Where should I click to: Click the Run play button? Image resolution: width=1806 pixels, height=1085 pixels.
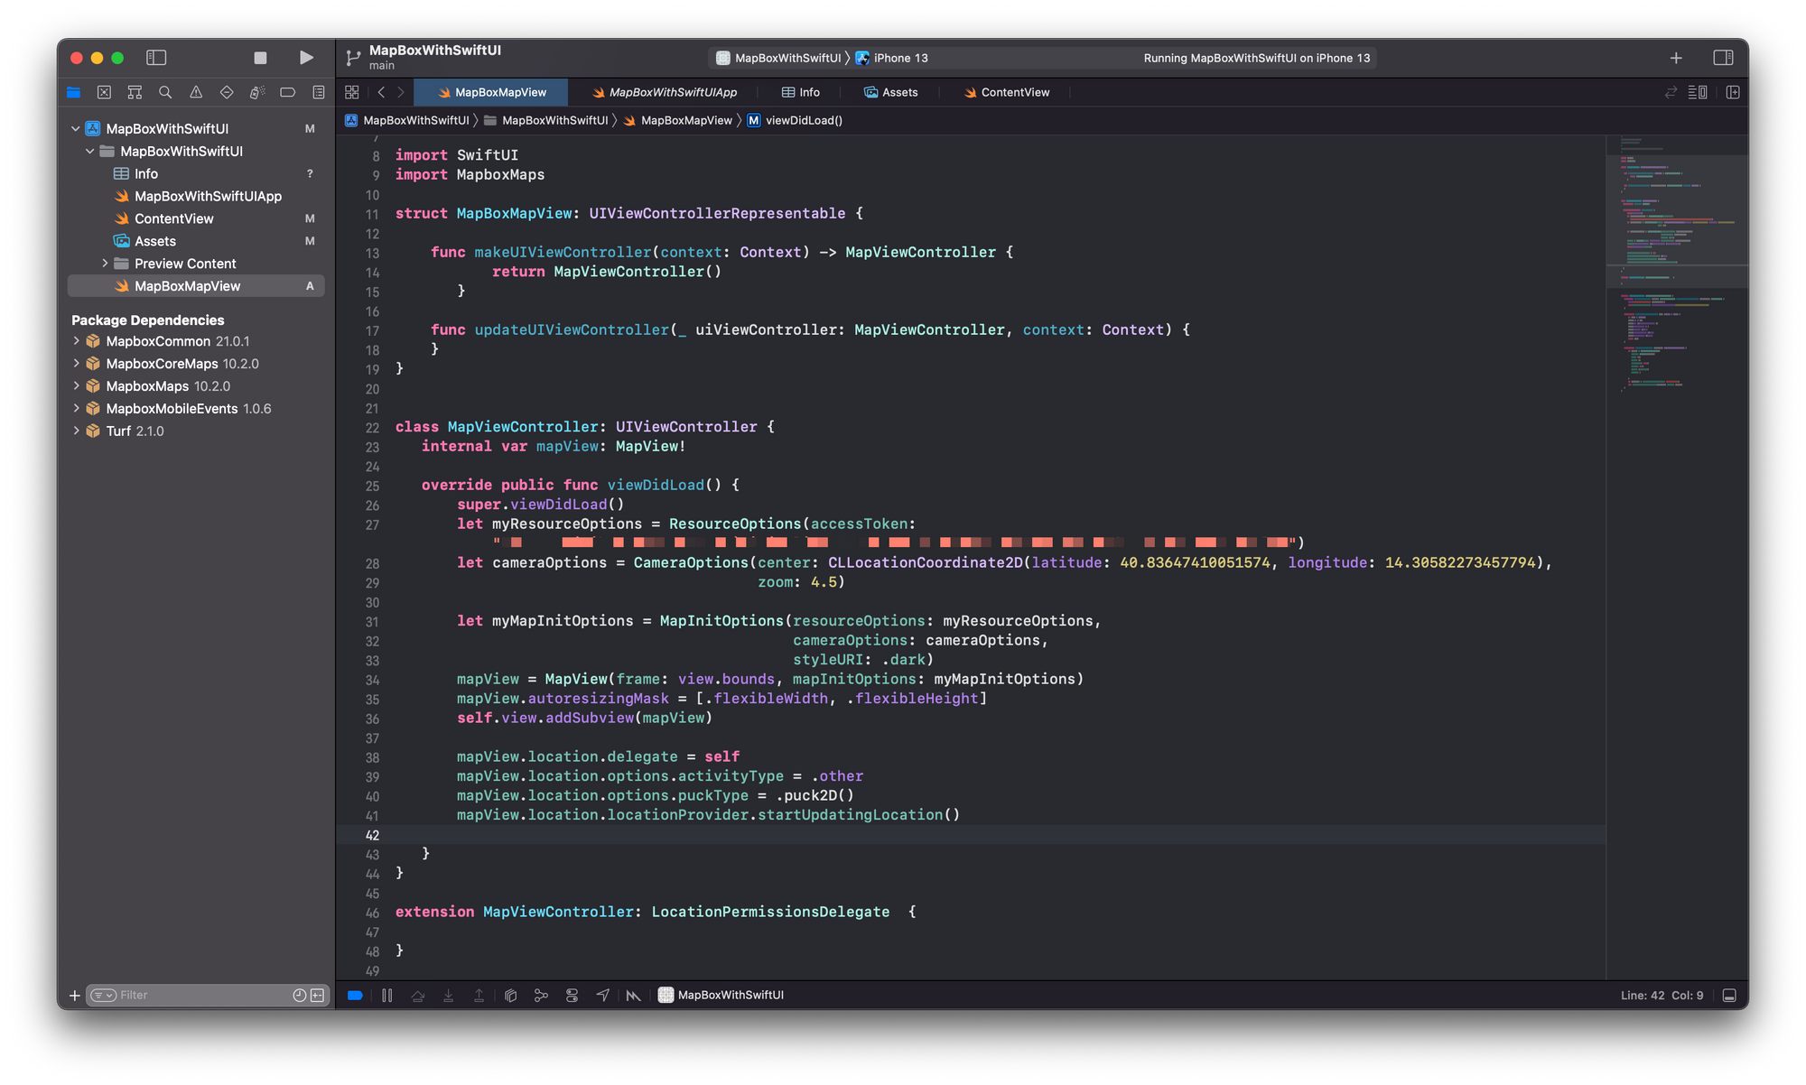pyautogui.click(x=306, y=58)
